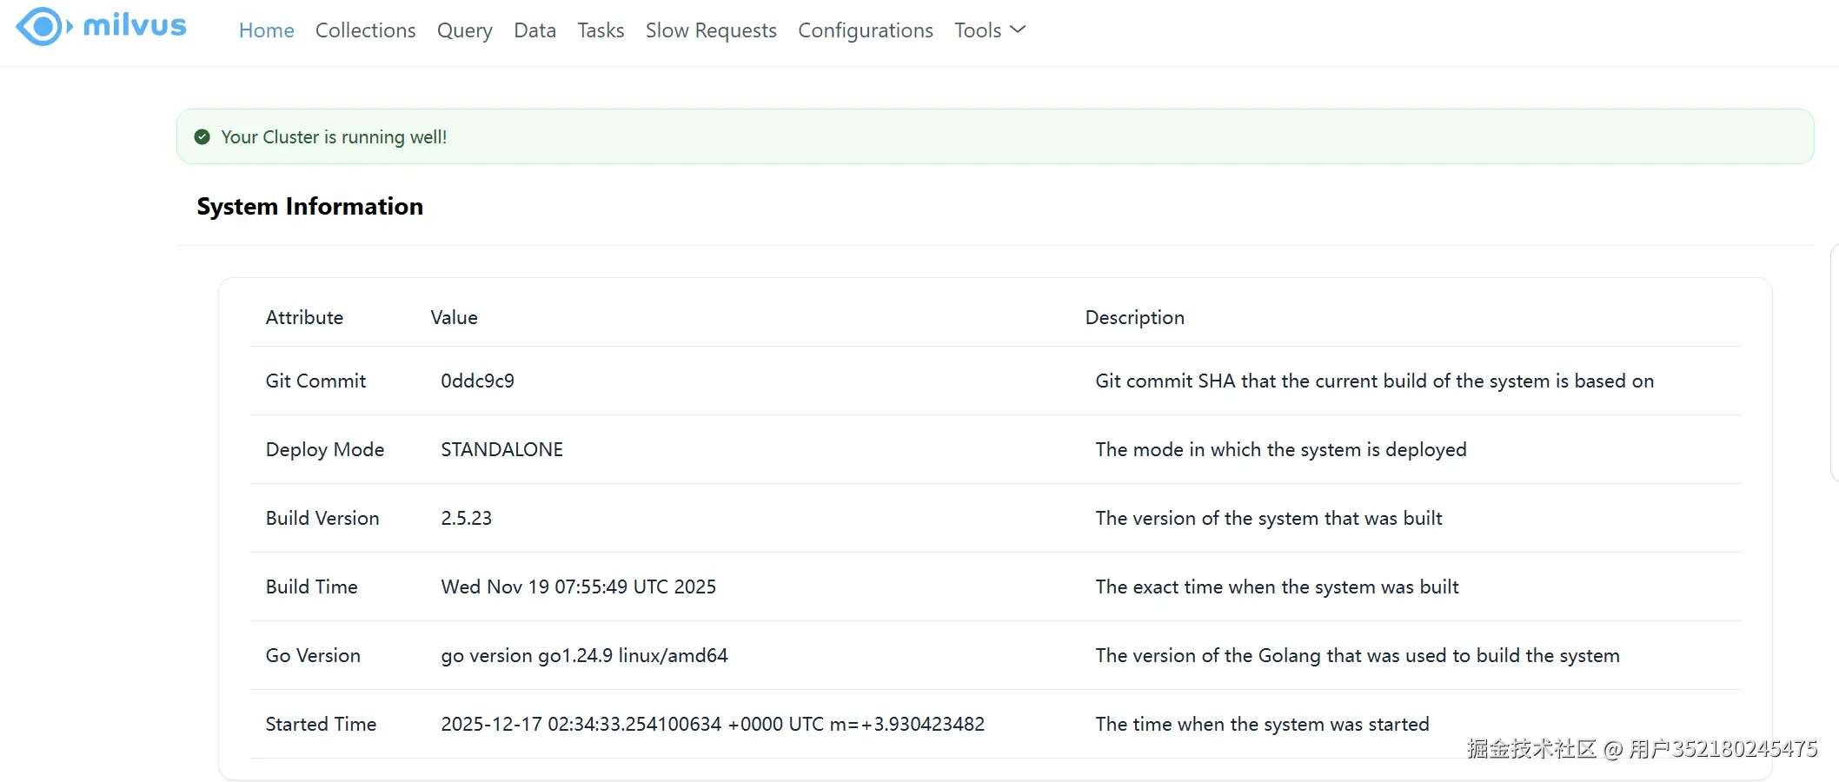The image size is (1839, 782).
Task: Click the STANDALONE deploy mode value
Action: pos(501,449)
